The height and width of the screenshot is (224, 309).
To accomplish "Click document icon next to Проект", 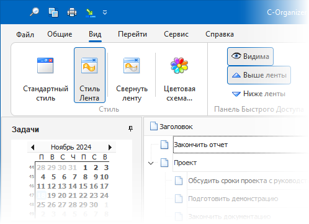I will coord(164,163).
